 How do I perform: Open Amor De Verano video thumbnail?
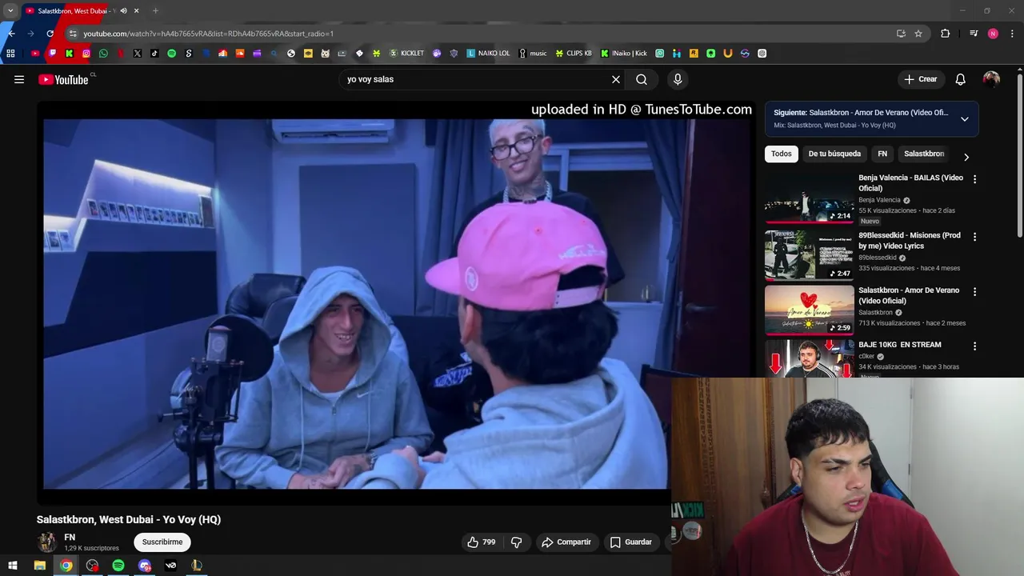point(810,310)
